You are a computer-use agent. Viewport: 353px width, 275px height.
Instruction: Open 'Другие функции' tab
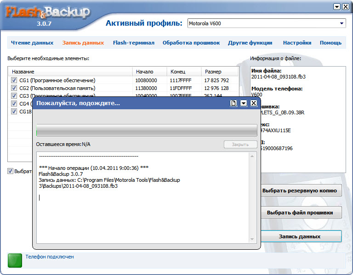pos(250,43)
